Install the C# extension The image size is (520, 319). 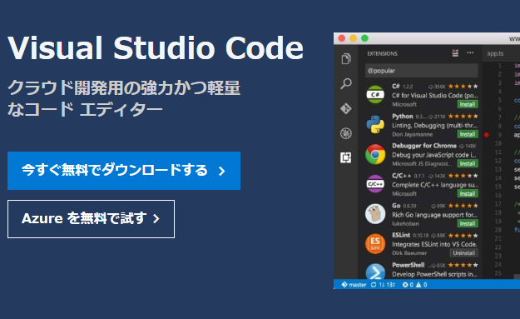(468, 104)
